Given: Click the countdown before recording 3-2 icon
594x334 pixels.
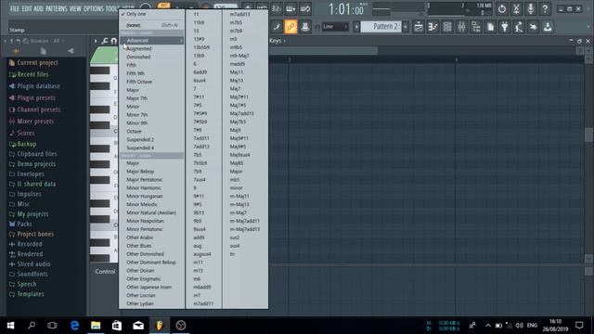Looking at the screenshot, I should [x=277, y=8].
